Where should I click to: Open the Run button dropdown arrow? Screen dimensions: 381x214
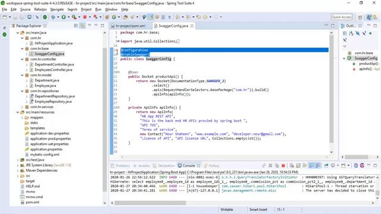point(68,17)
